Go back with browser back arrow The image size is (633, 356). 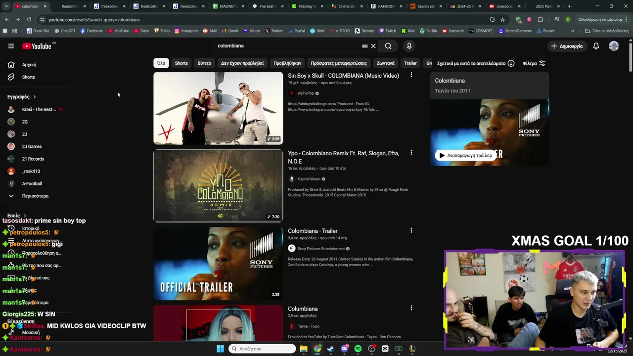[x=6, y=19]
